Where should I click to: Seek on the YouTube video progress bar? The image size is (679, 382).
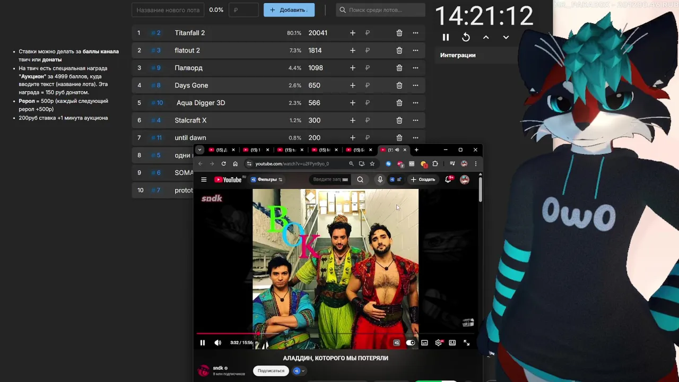(x=336, y=334)
